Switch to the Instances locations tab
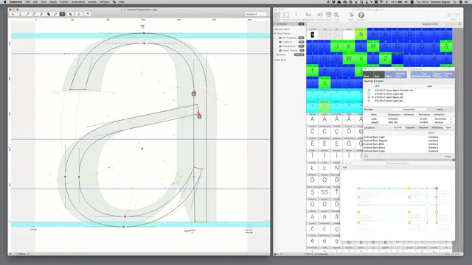472x265 pixels. point(423,127)
